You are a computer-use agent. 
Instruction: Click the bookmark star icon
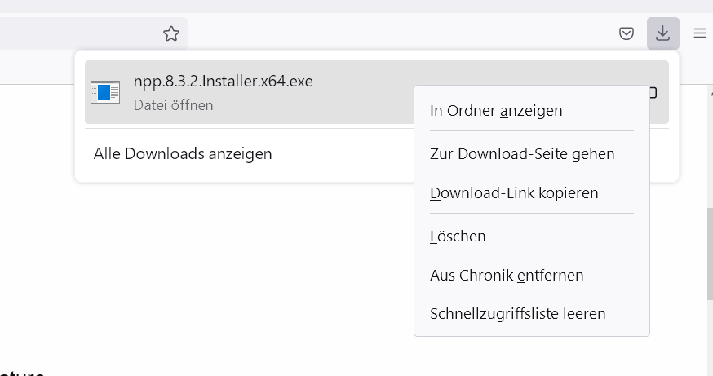[170, 33]
